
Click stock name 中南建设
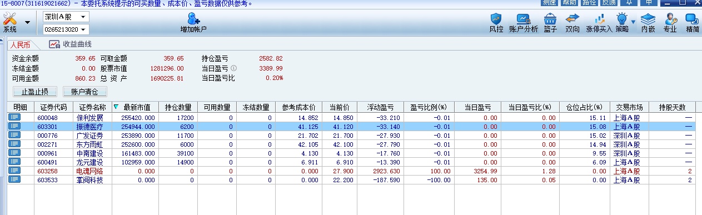point(90,153)
